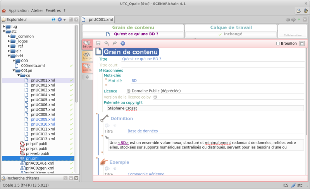Expand the lug folder
Viewport: 310px width, 189px height.
4,26
